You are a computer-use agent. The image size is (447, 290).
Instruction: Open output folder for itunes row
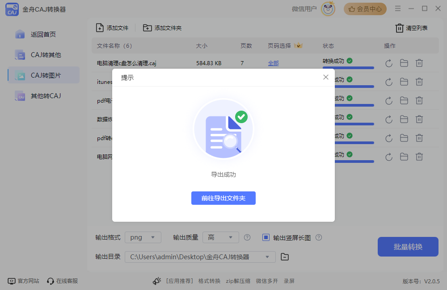(x=404, y=82)
